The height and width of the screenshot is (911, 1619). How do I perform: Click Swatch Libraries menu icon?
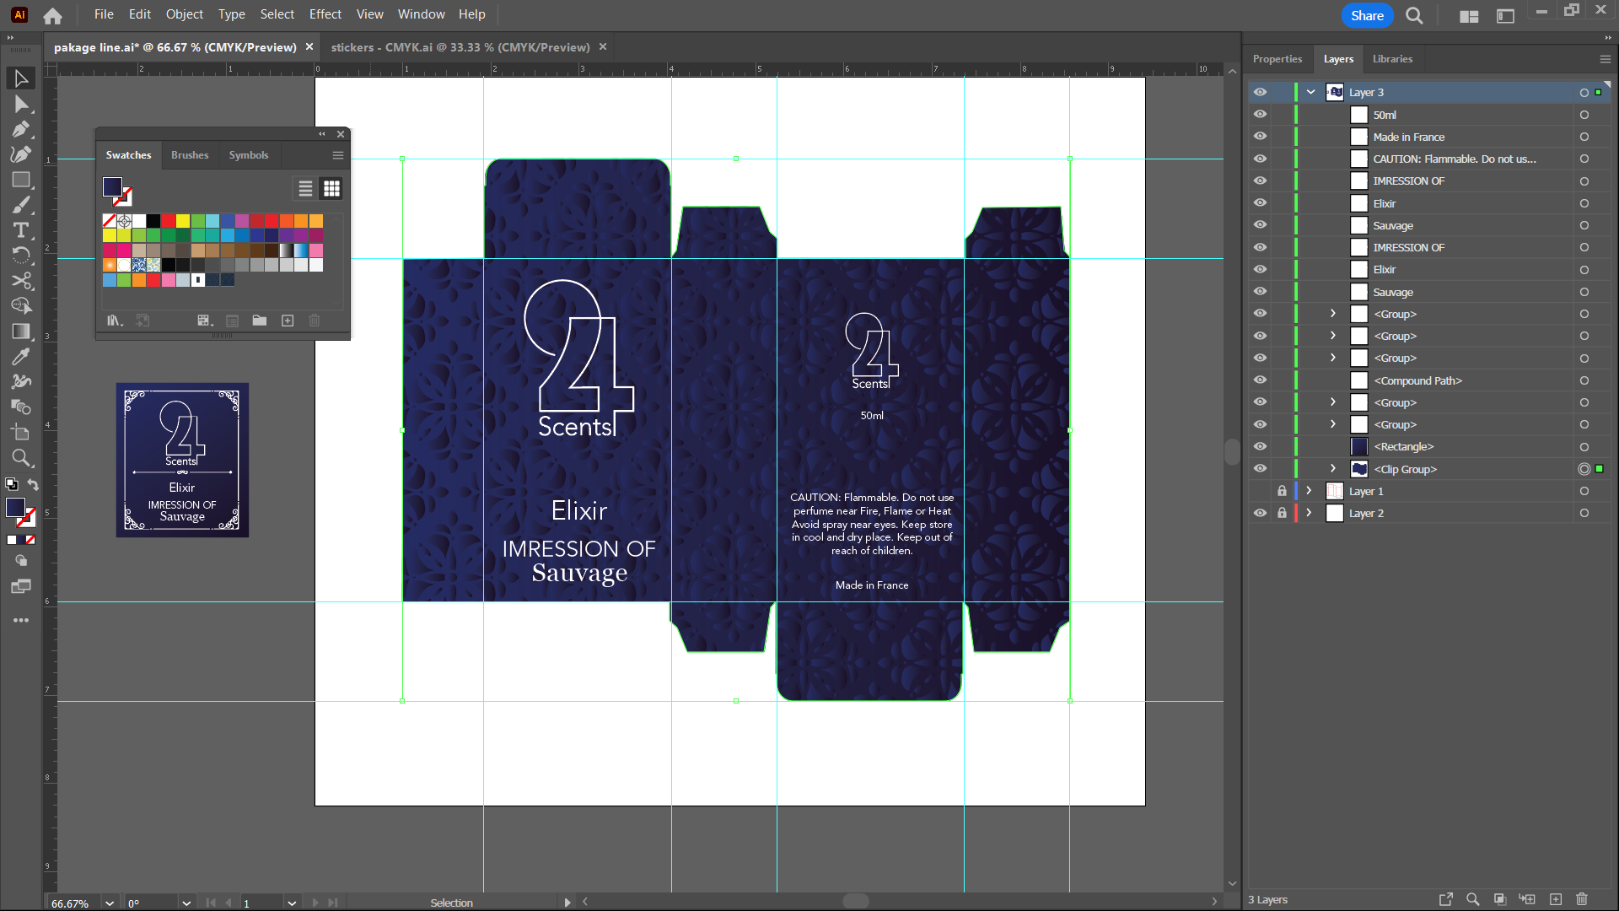coord(115,321)
